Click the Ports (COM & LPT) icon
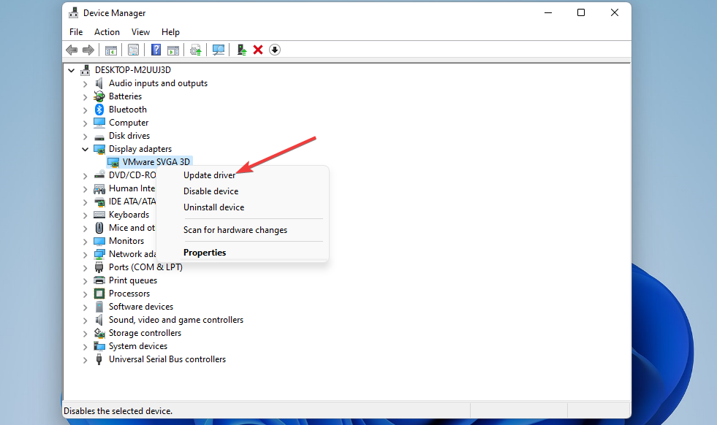The width and height of the screenshot is (717, 425). pyautogui.click(x=99, y=267)
